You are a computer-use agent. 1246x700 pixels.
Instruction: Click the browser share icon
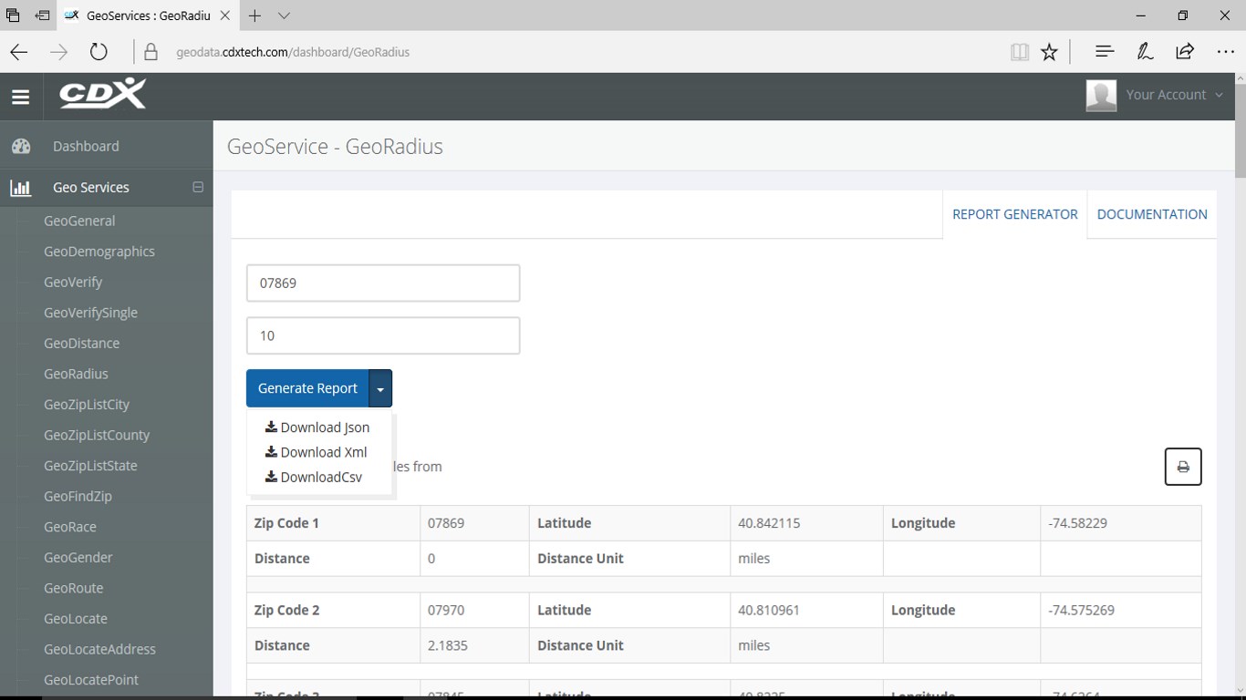(x=1185, y=52)
